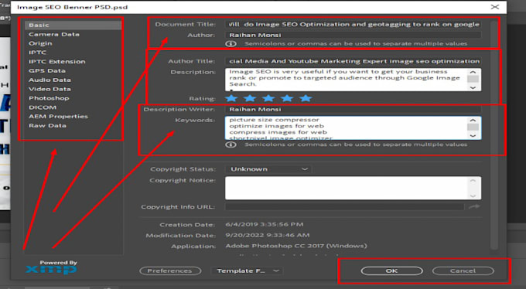Click the Description Writer field

pyautogui.click(x=354, y=109)
